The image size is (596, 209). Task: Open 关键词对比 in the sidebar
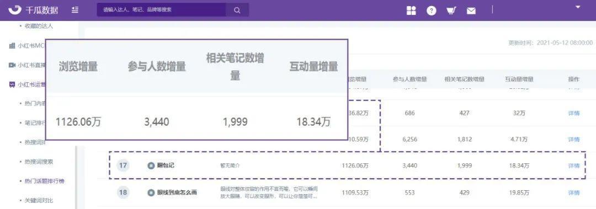[39, 200]
